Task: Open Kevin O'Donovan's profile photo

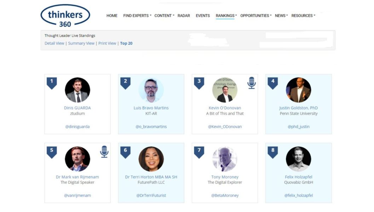Action: [x=225, y=90]
